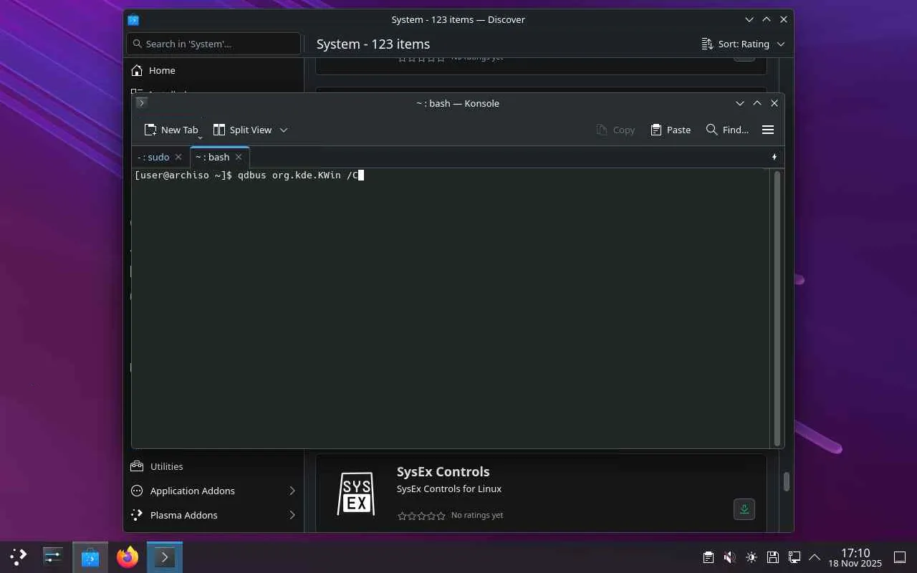Focus the Search in 'System' field in Discover

click(213, 44)
